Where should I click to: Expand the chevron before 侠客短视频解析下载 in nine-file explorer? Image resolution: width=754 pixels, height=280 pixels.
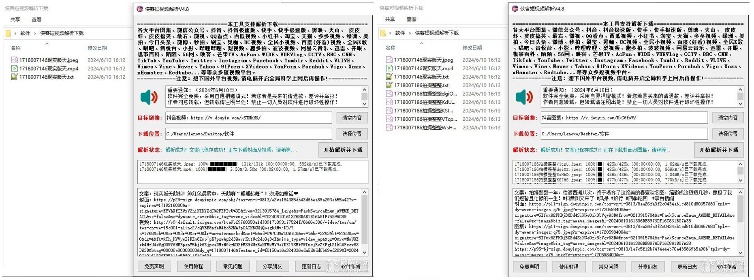(410, 33)
